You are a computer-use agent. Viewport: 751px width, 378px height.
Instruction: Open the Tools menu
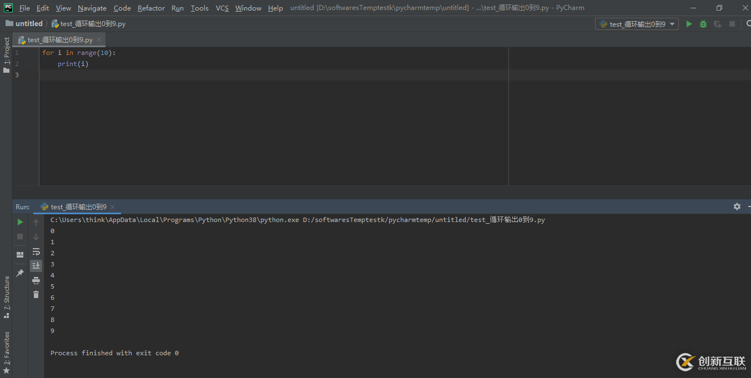(x=199, y=8)
